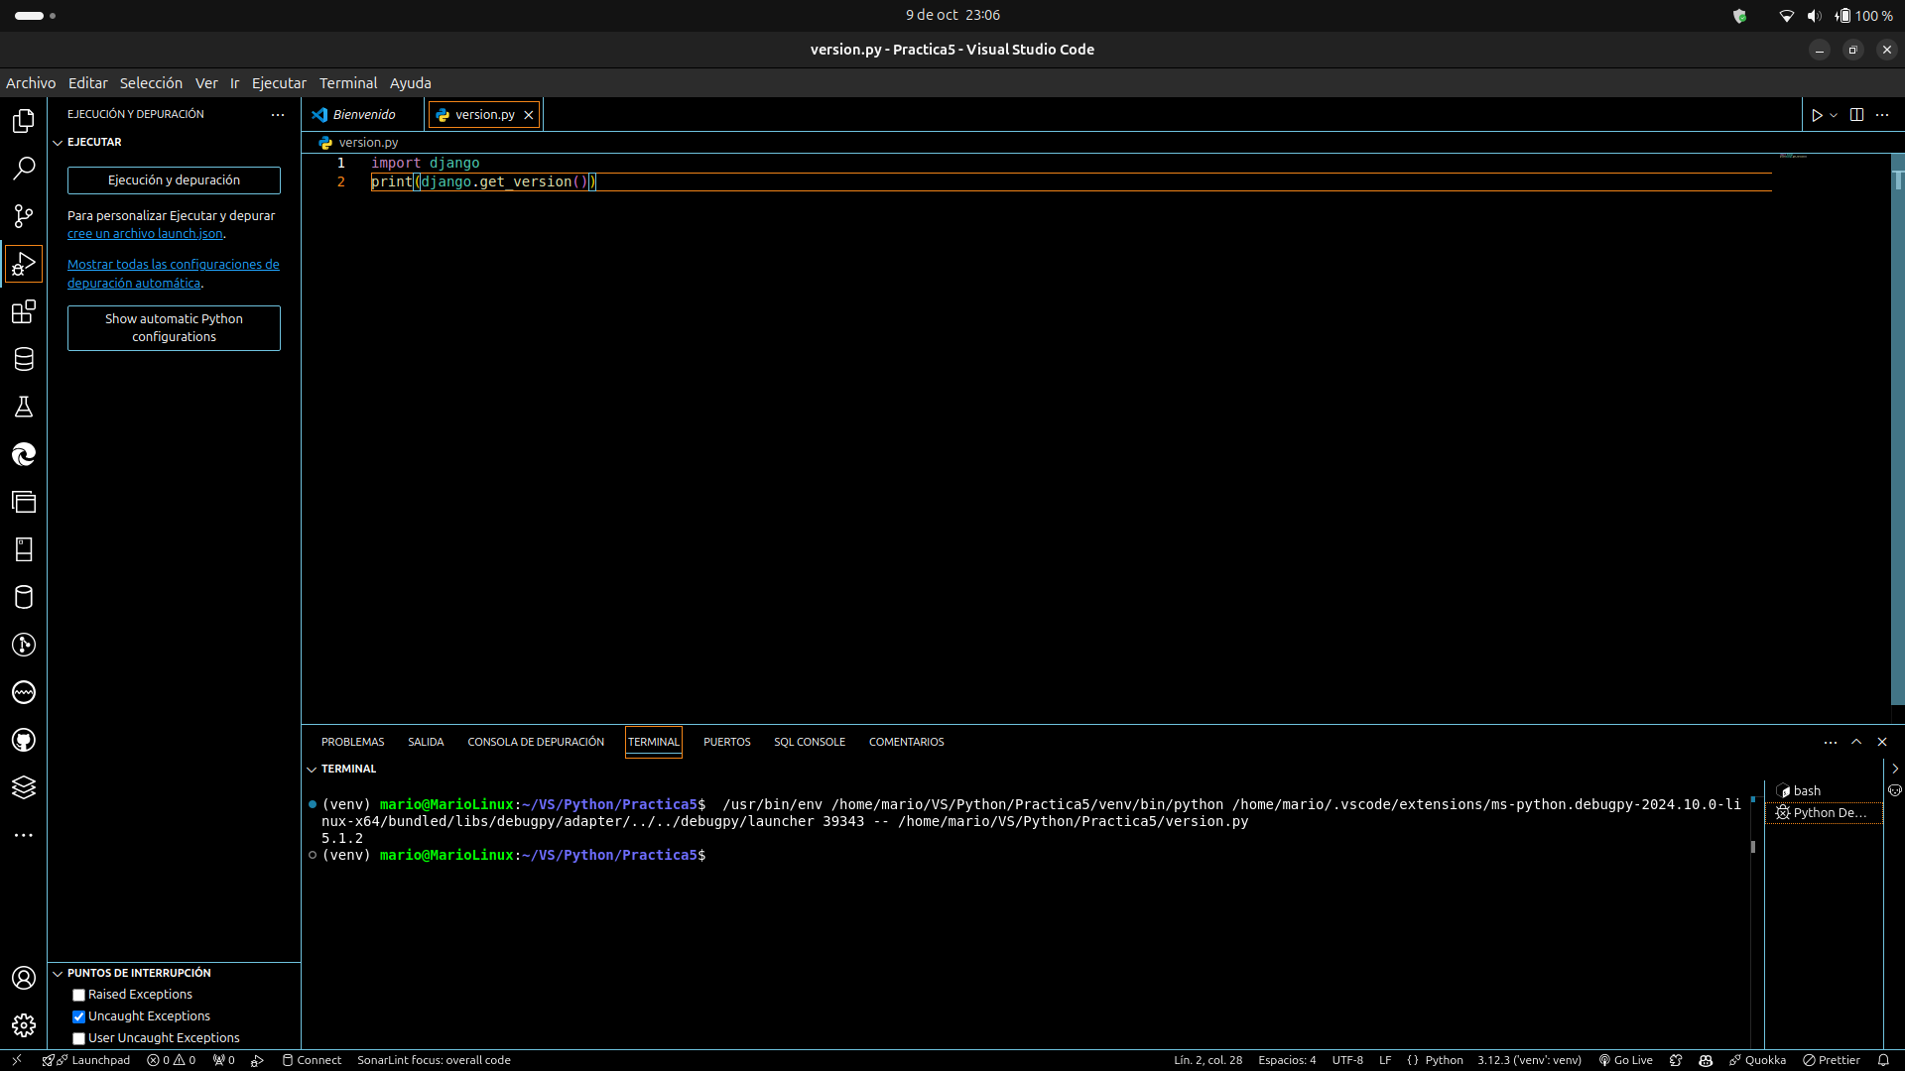Change interpreter 3.12.3 ('venv': venv)
The image size is (1905, 1071).
coord(1529,1060)
